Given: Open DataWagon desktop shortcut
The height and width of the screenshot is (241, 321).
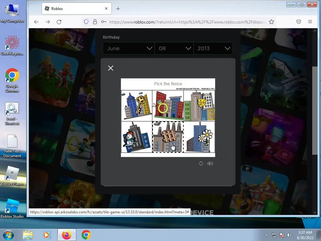Looking at the screenshot, I should (x=12, y=45).
